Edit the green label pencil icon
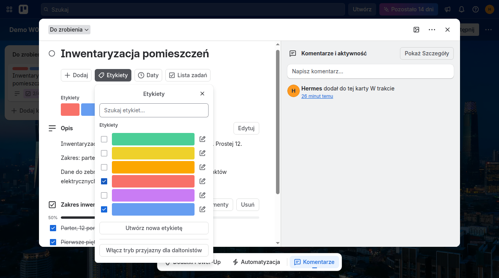 (x=202, y=139)
